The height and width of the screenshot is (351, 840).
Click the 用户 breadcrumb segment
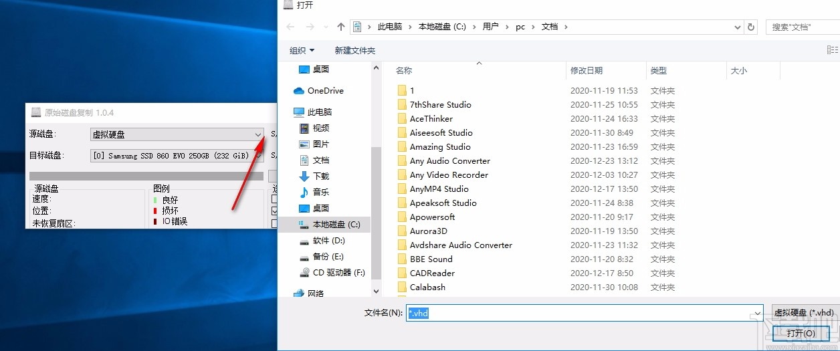click(x=490, y=27)
